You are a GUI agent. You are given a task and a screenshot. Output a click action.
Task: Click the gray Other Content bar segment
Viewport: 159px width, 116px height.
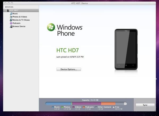coord(120,104)
